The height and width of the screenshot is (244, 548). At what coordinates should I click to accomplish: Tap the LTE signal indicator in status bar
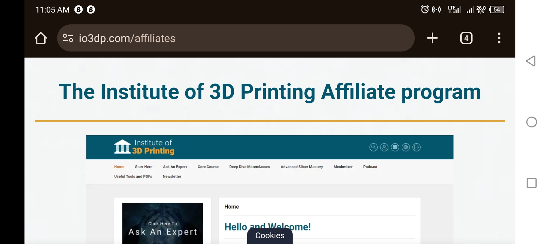tap(454, 9)
